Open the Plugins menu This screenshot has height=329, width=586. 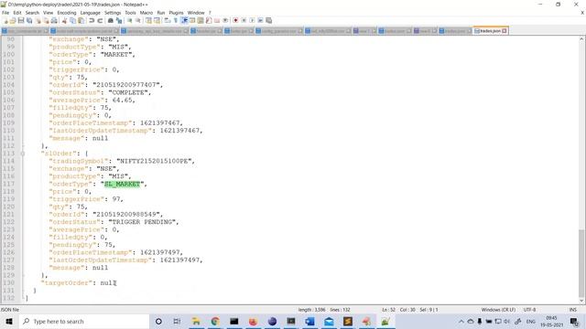click(x=176, y=13)
